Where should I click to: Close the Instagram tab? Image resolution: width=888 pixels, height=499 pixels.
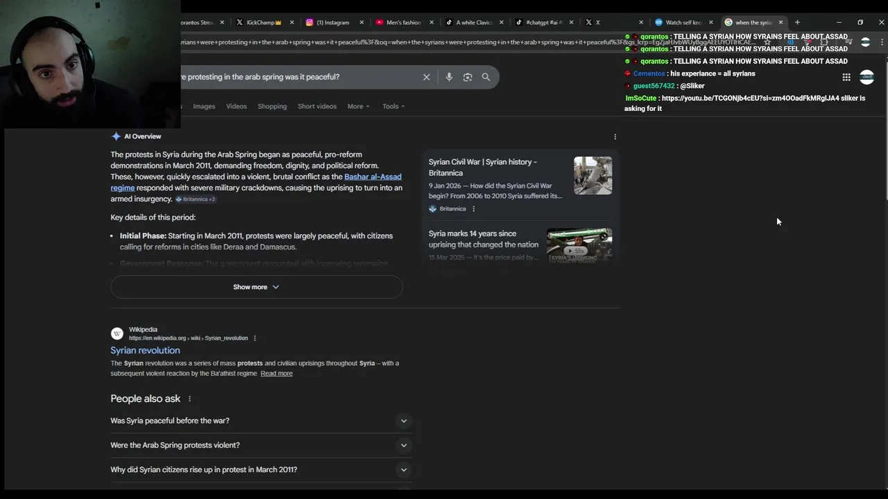pos(361,22)
